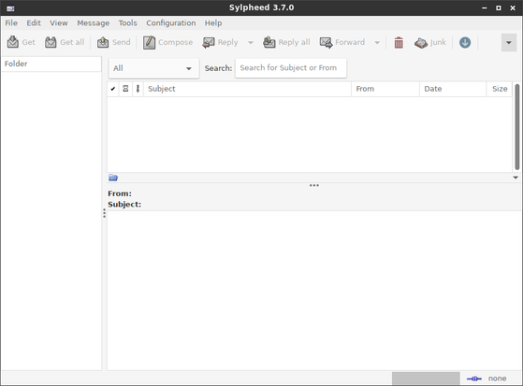The image size is (523, 386).
Task: Click the horizontal pane separator dots
Action: (x=313, y=185)
